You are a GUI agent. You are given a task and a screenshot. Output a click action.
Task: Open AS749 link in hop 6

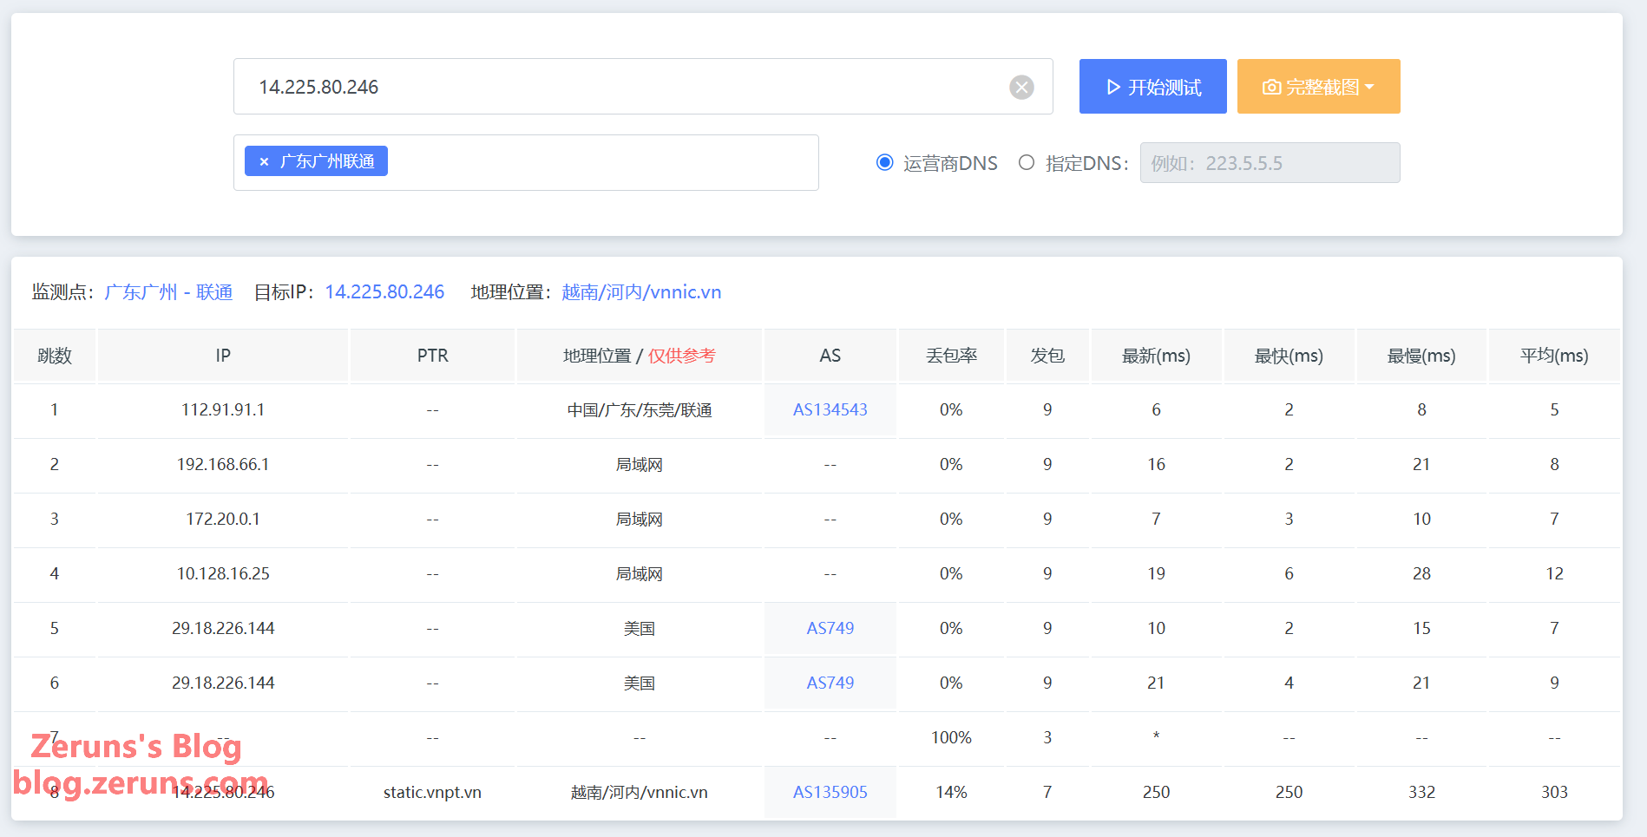pos(830,683)
